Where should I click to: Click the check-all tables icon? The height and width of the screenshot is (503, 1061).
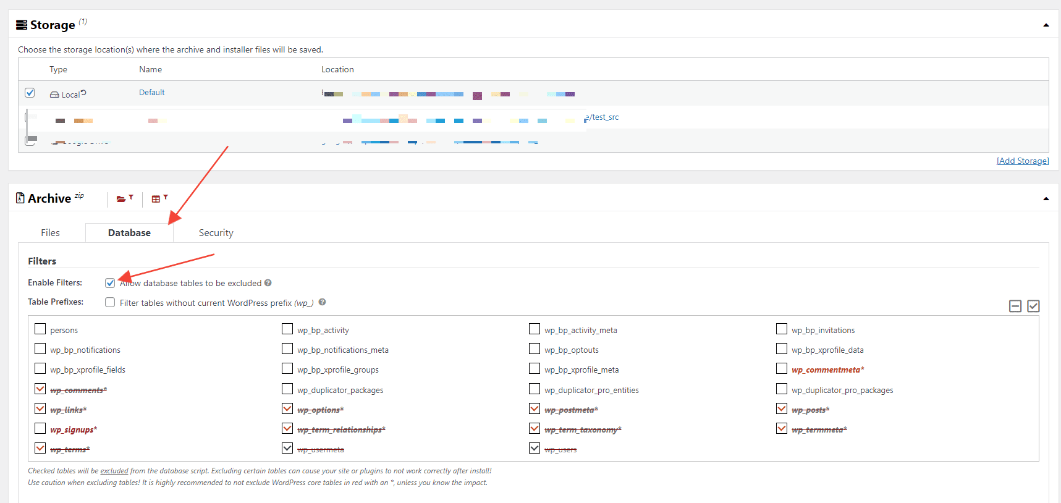click(1033, 306)
